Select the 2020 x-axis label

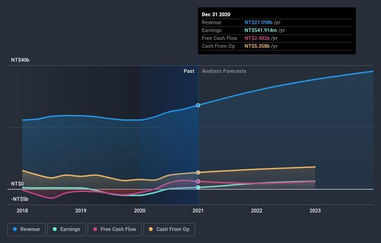point(140,211)
